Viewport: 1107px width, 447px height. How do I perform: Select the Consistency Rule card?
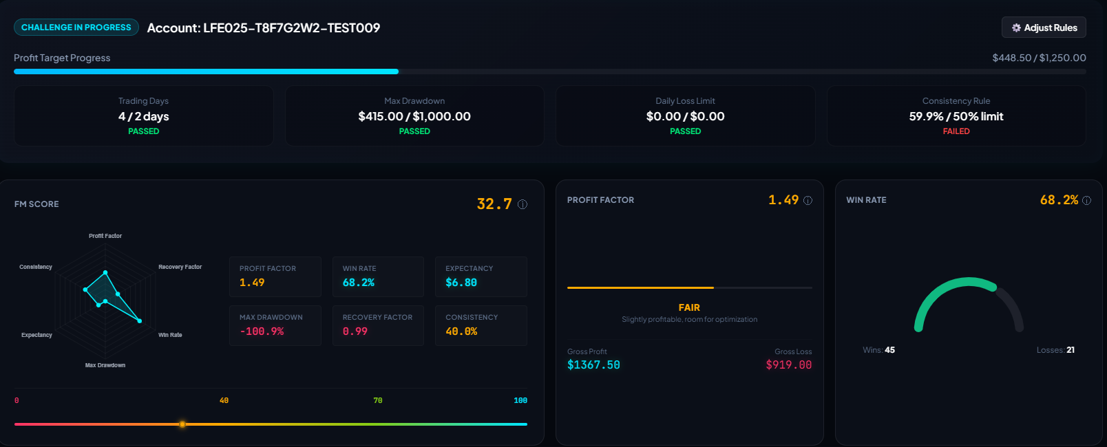tap(956, 116)
